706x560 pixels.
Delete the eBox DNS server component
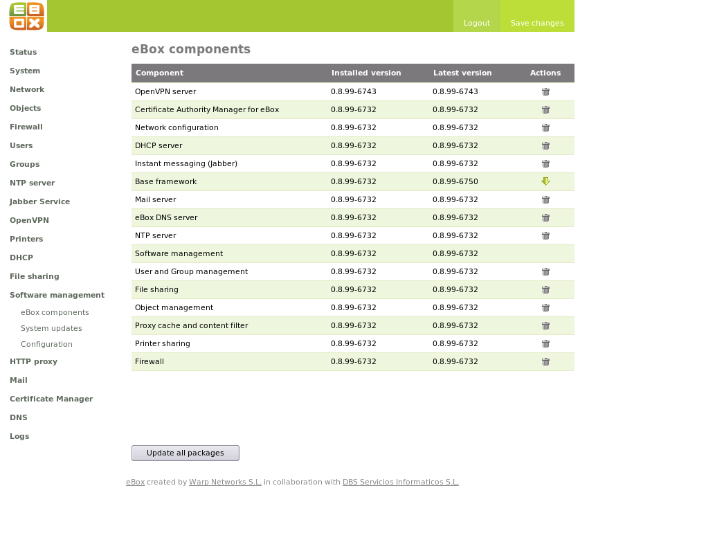click(x=545, y=218)
